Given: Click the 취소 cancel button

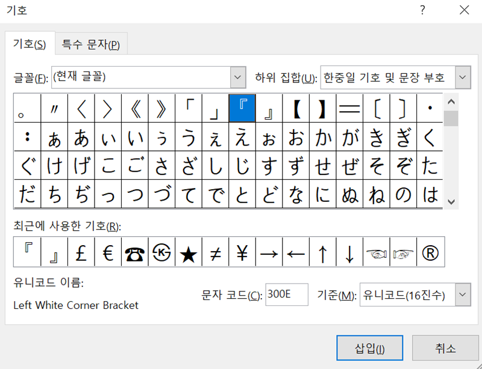Looking at the screenshot, I should tap(445, 348).
